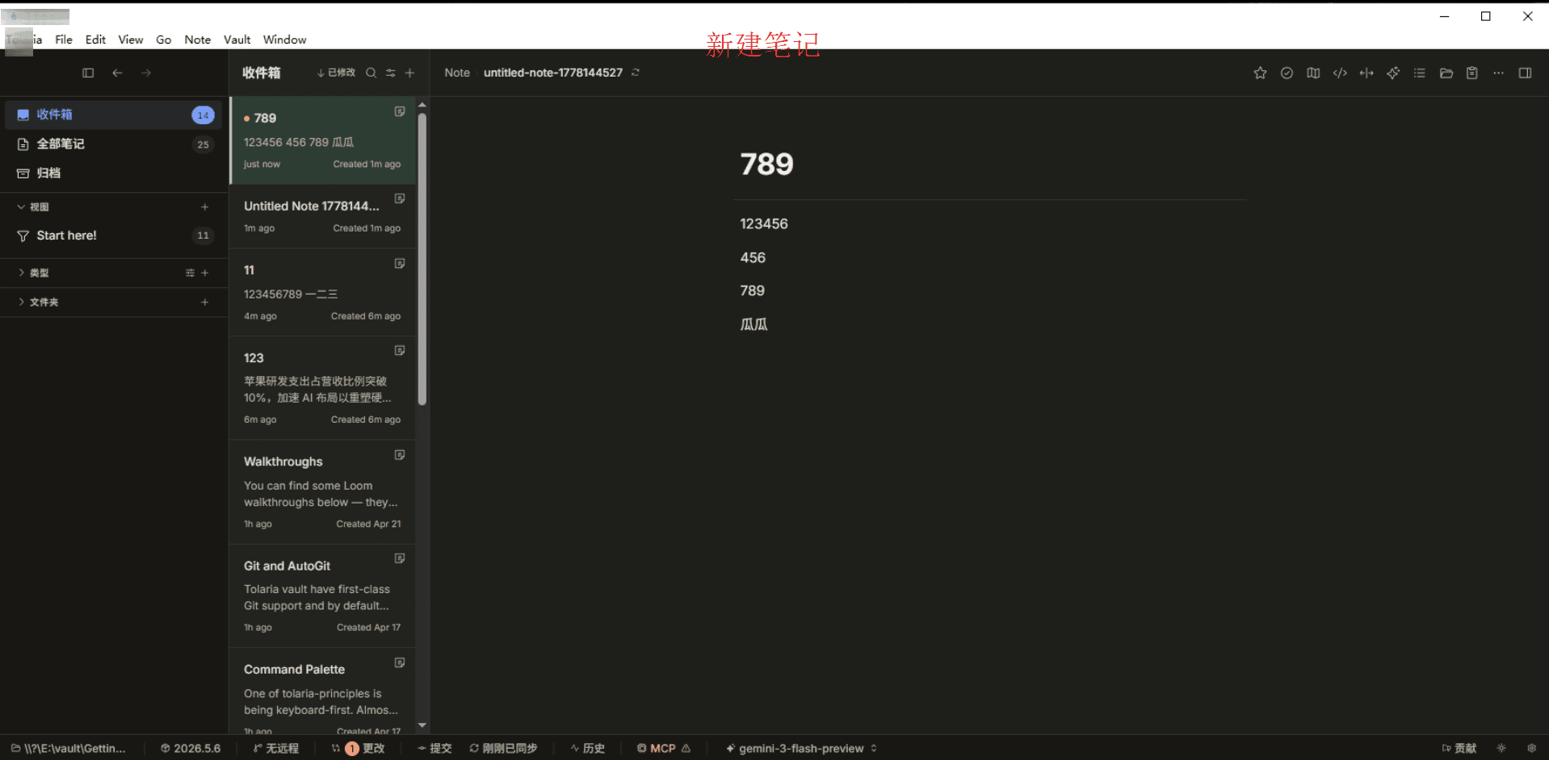Click 刚刚已同步 sync status
Image resolution: width=1549 pixels, height=760 pixels.
point(503,749)
